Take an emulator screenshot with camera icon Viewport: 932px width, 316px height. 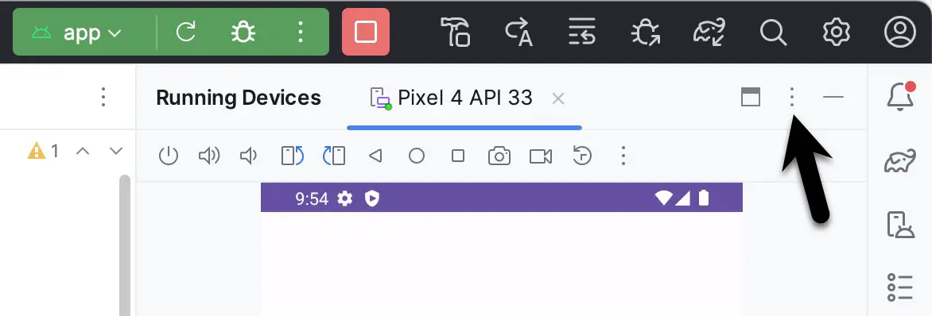pos(499,156)
